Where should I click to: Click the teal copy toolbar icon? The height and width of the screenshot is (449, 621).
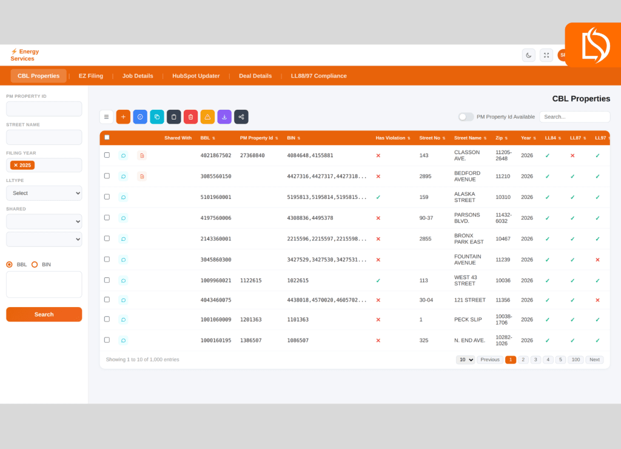coord(157,117)
